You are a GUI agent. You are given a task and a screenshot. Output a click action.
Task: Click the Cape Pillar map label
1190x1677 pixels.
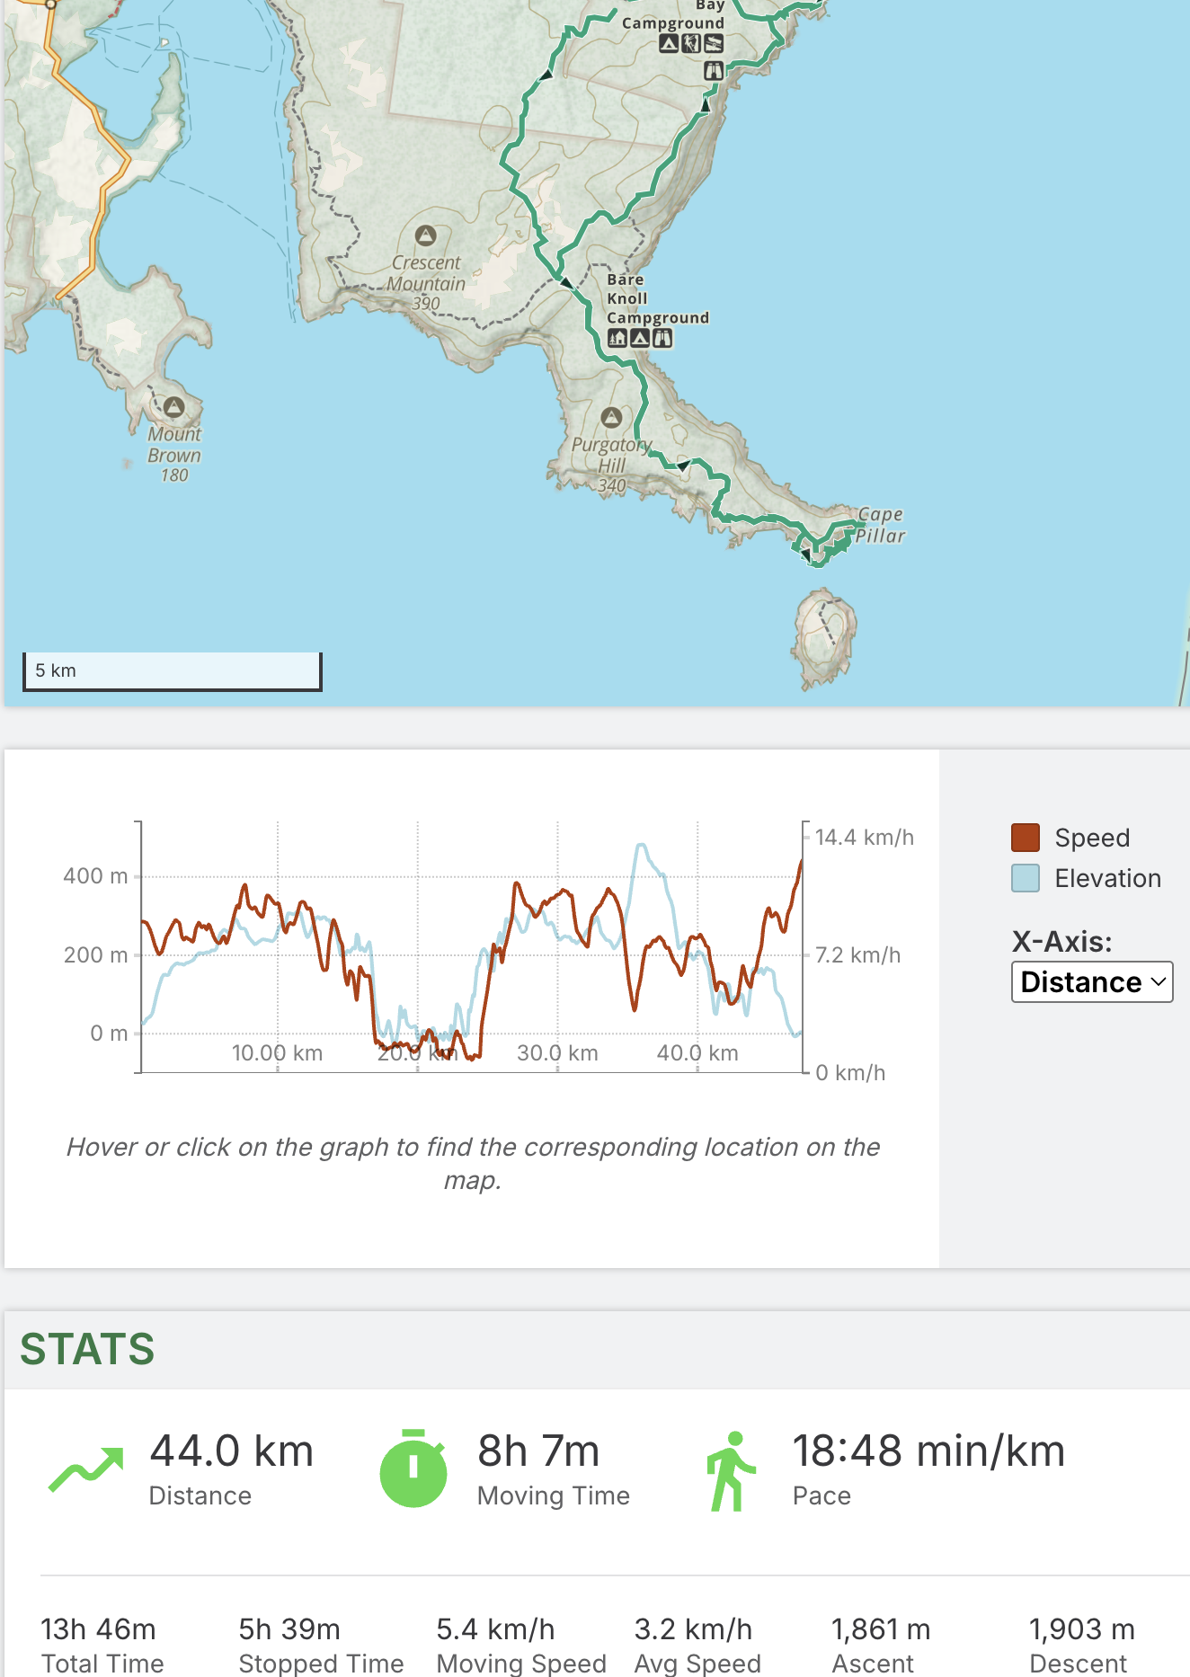(880, 525)
